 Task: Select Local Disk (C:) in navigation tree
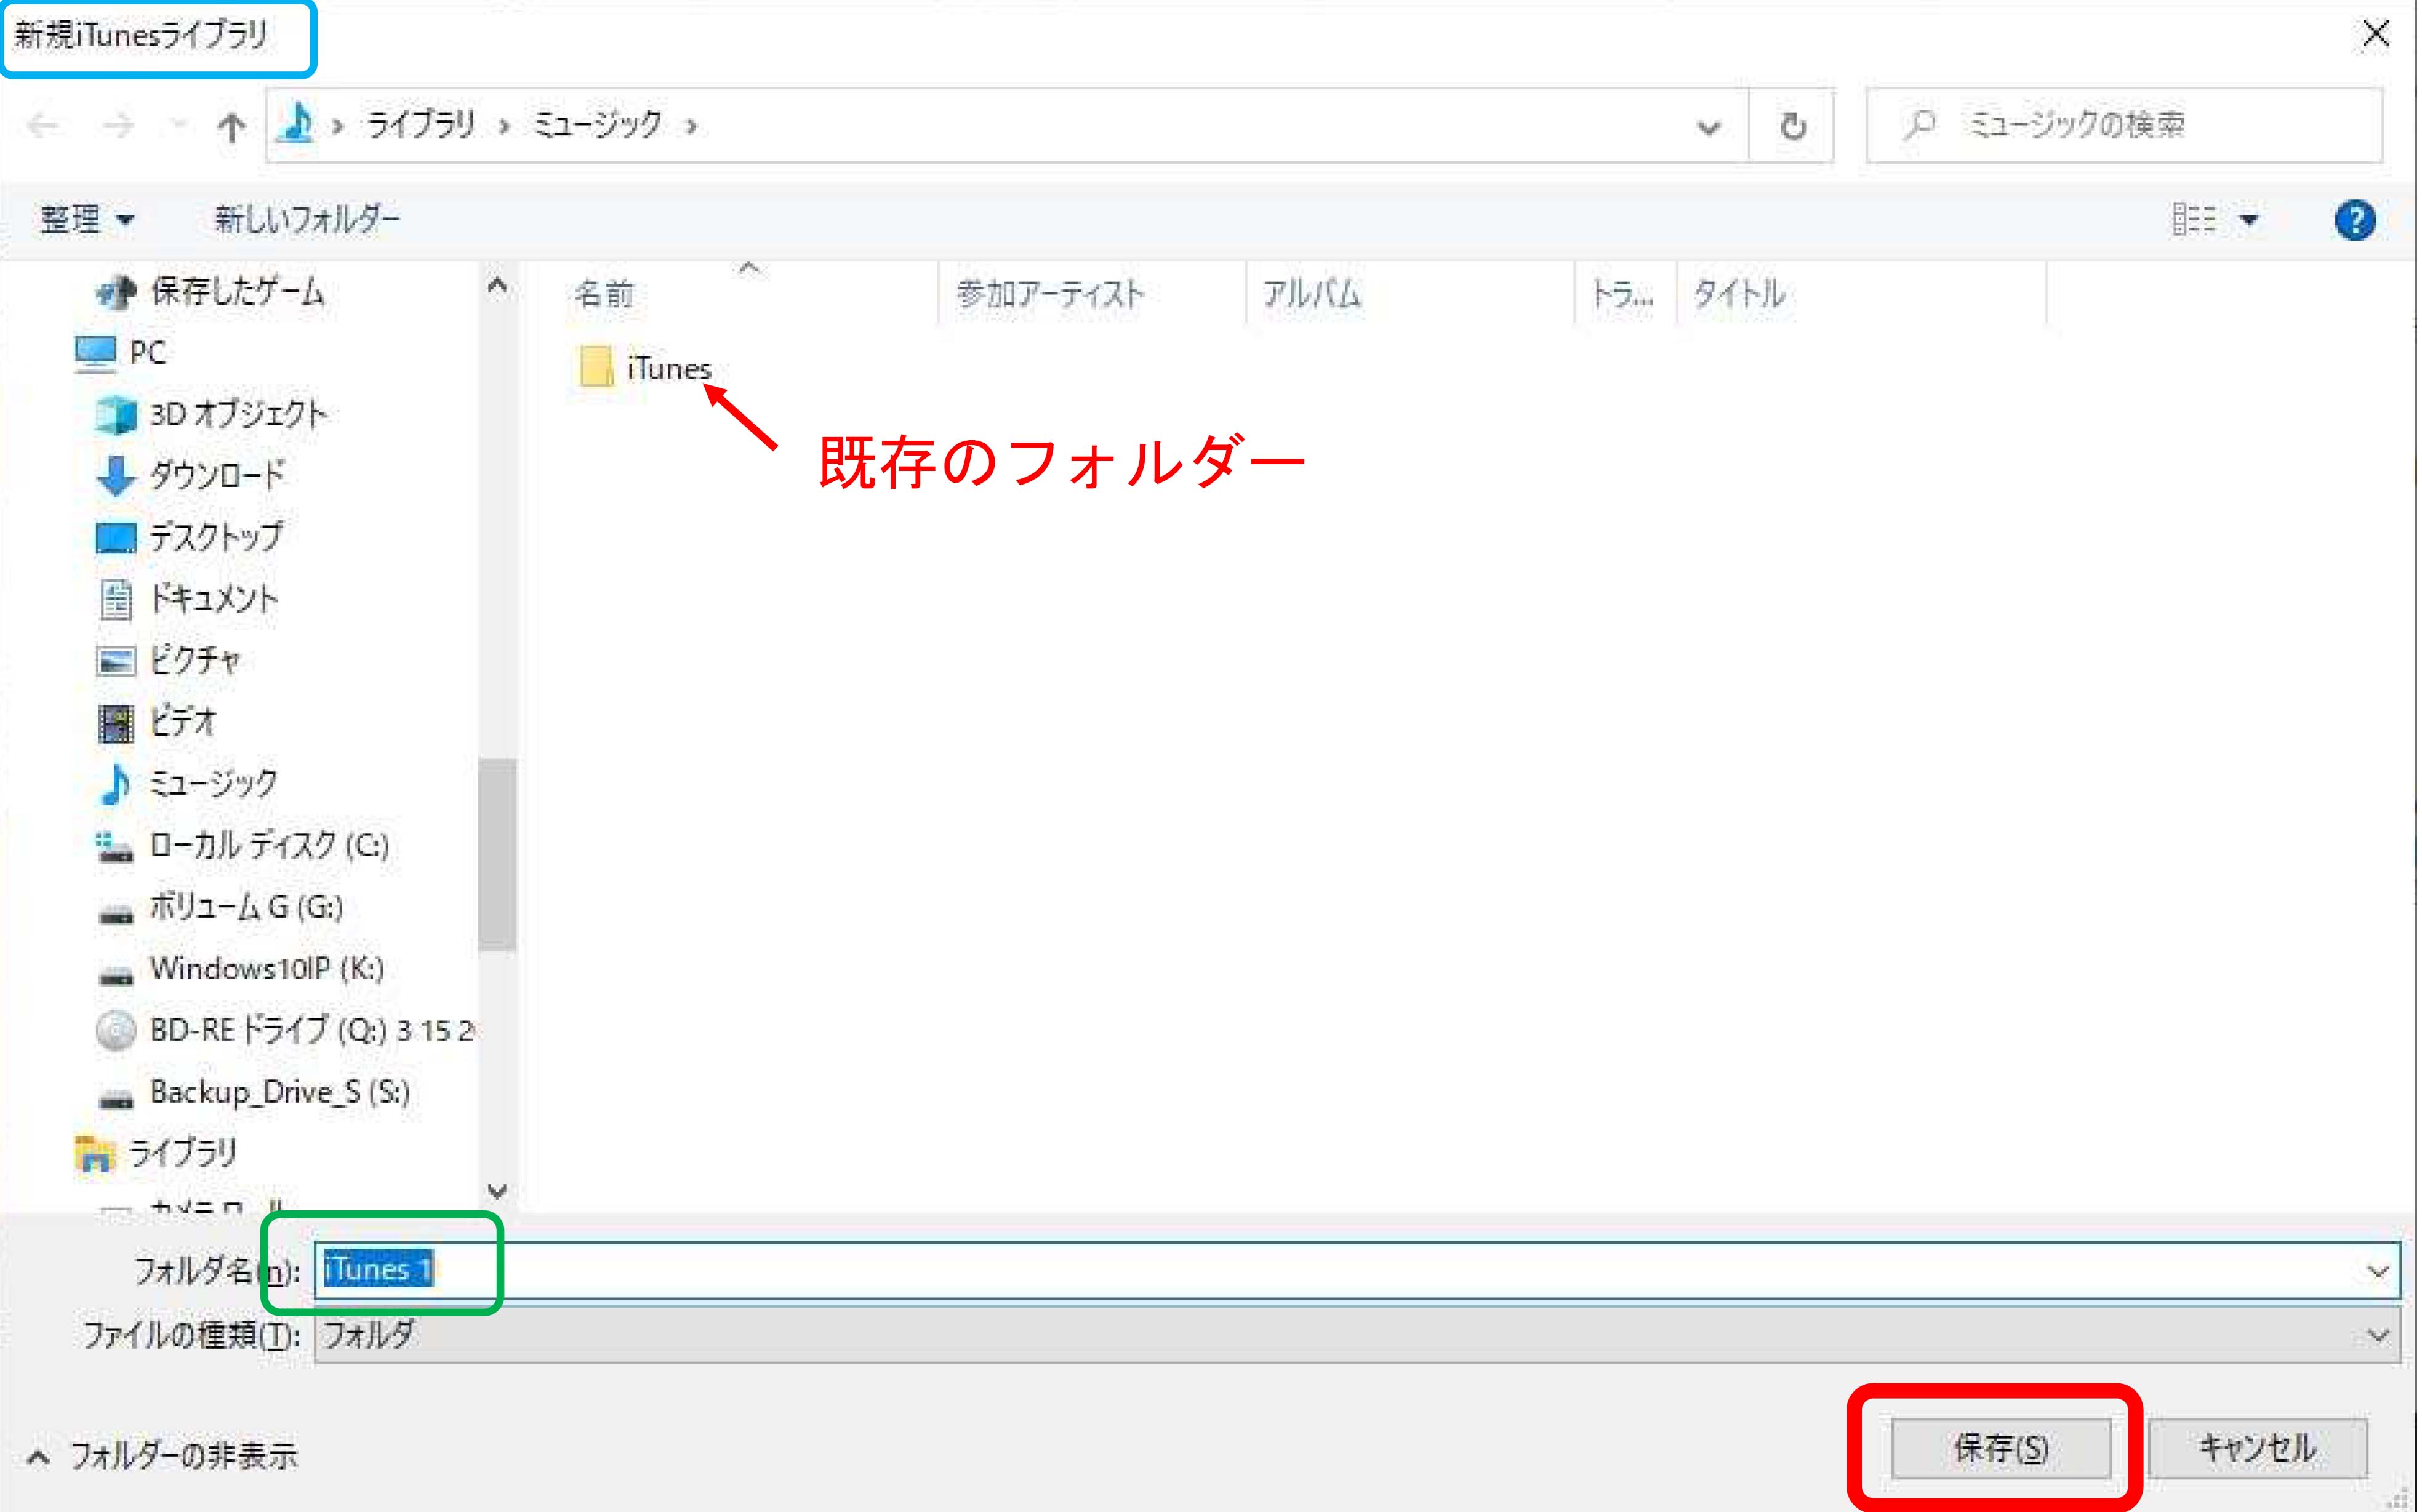tap(268, 846)
